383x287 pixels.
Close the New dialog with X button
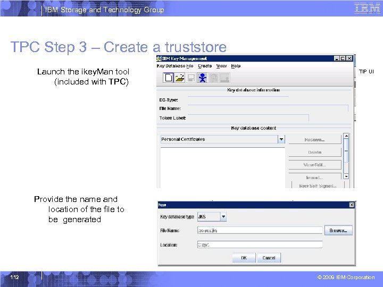coord(352,205)
